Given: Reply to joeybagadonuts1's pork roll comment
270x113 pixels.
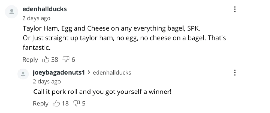Looking at the screenshot, I should [x=41, y=103].
